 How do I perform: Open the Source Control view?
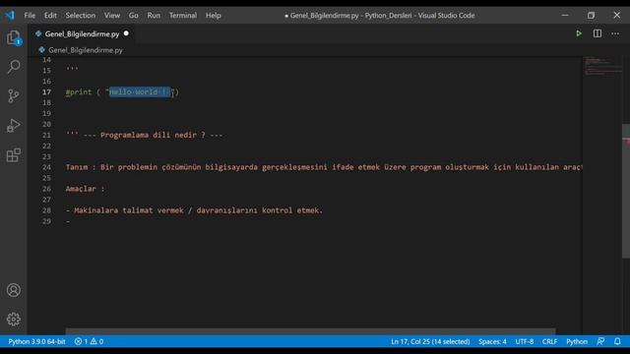pos(14,95)
